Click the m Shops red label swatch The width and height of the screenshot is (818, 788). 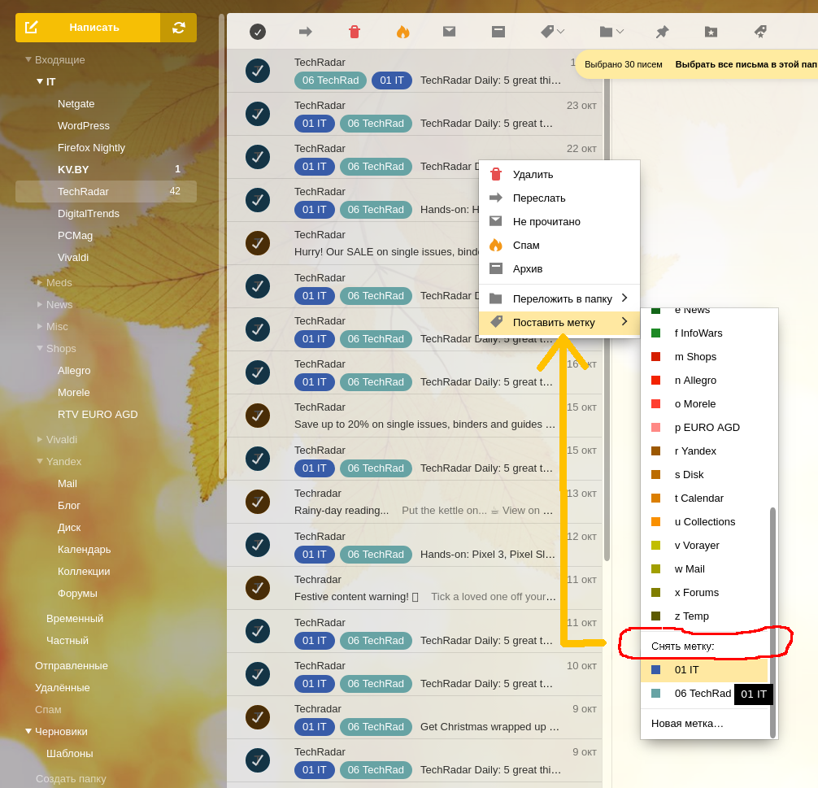(655, 356)
